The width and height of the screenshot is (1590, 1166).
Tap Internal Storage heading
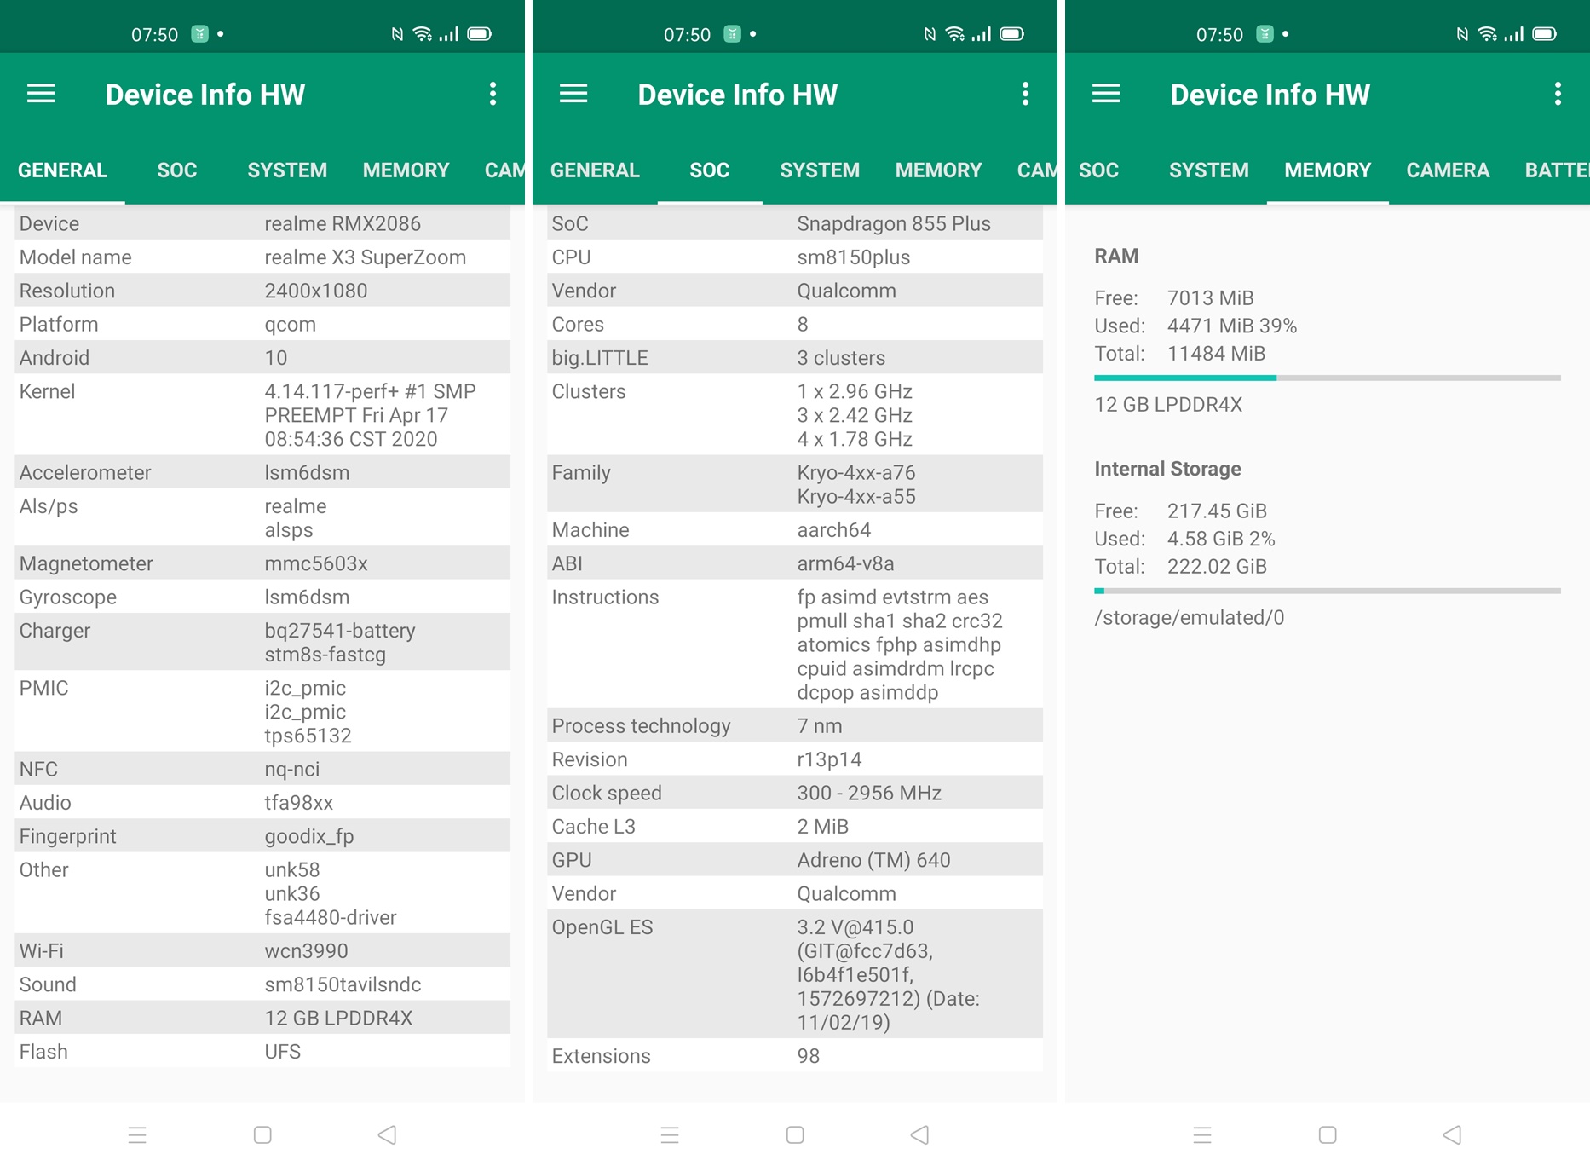(x=1167, y=469)
